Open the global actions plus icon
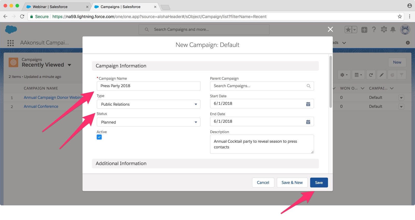The width and height of the screenshot is (415, 220). (x=364, y=30)
